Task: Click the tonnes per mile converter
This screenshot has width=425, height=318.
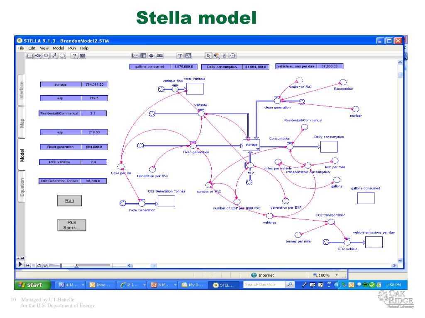Action: click(298, 235)
